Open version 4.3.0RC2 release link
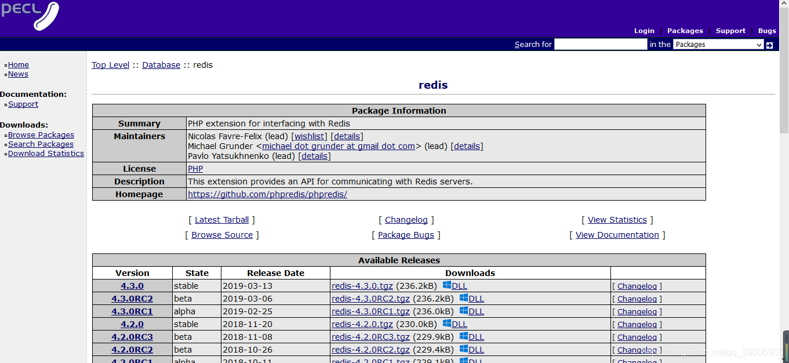789x363 pixels. tap(132, 299)
